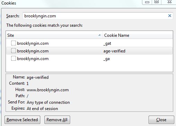Select the _gat cookie row

click(x=89, y=43)
